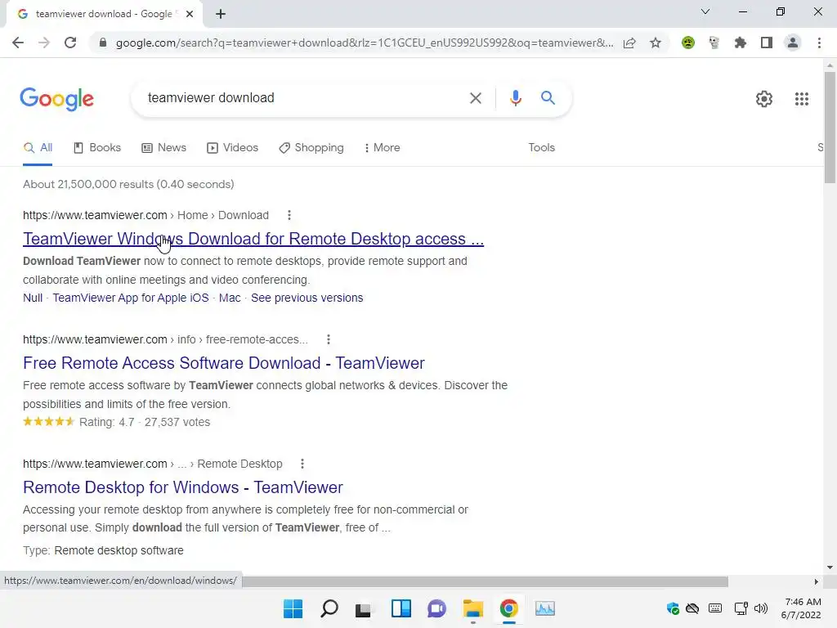Open the green face extension icon
The width and height of the screenshot is (837, 628).
tap(688, 43)
